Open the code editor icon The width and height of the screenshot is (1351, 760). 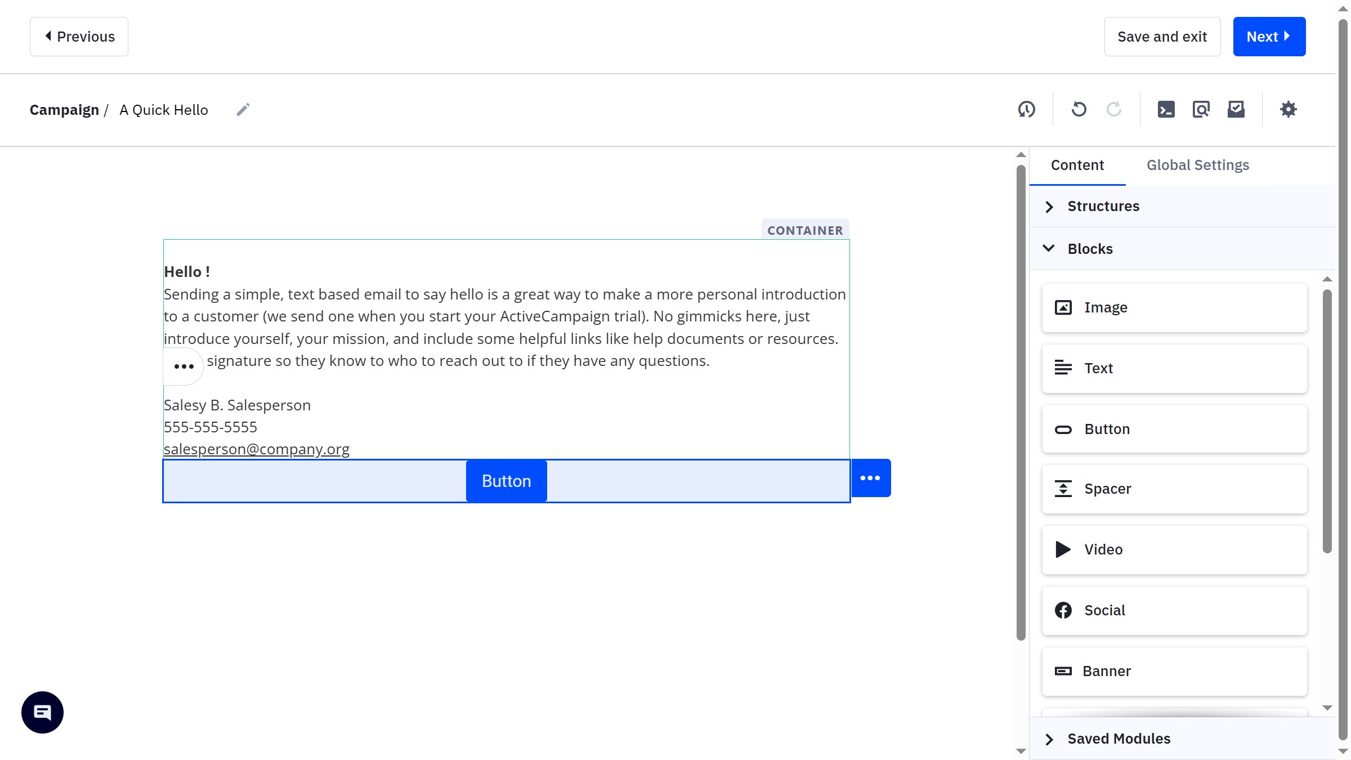click(1166, 109)
